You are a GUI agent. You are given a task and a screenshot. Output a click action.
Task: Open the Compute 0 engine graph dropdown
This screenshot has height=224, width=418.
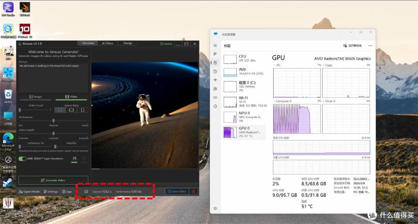pos(282,101)
